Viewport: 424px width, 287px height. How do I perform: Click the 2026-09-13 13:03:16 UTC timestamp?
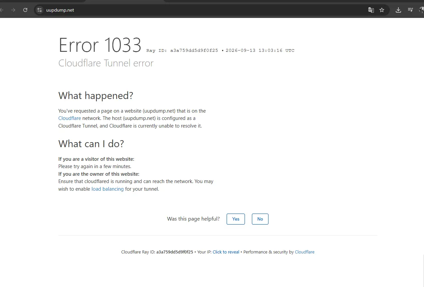click(260, 50)
